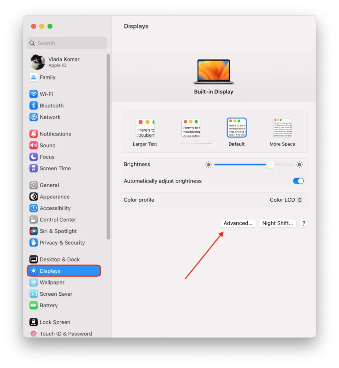Select the Default resolution option
The height and width of the screenshot is (368, 339).
coord(237,132)
